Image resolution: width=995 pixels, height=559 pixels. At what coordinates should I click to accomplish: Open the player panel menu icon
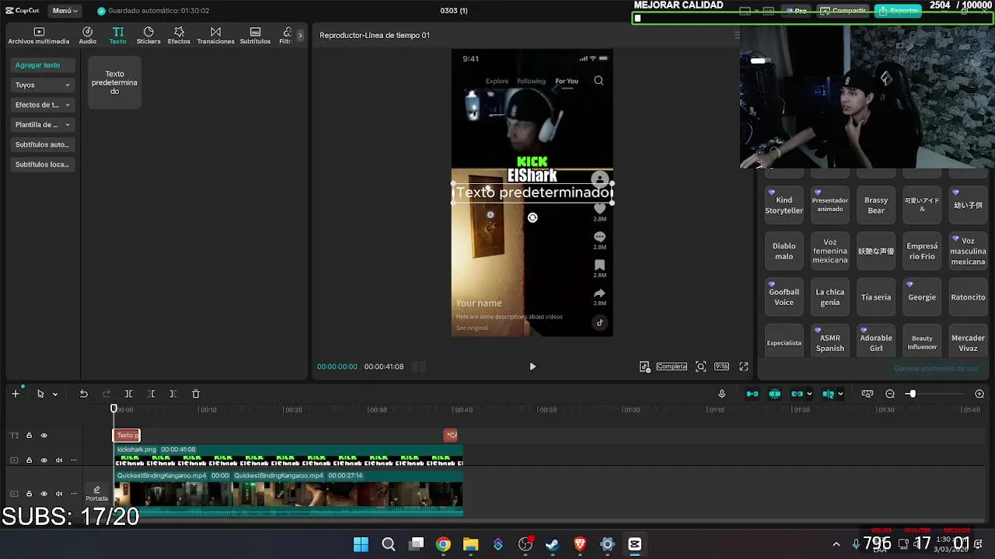tap(737, 35)
